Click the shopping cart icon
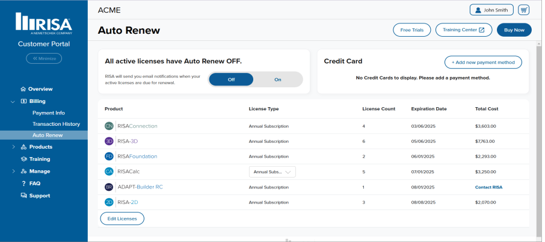The width and height of the screenshot is (545, 242). click(x=523, y=10)
